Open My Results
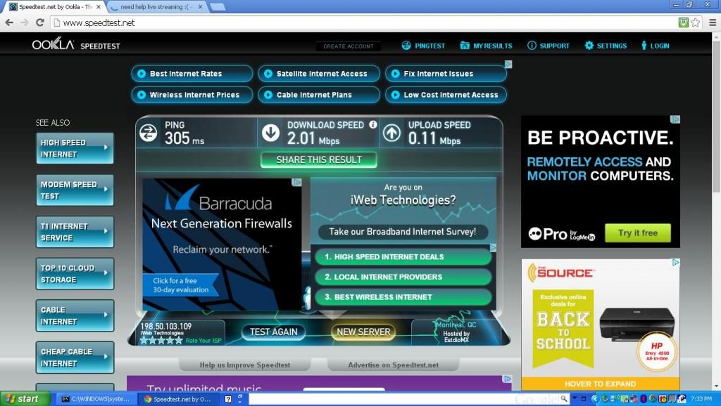The image size is (721, 406). [492, 46]
